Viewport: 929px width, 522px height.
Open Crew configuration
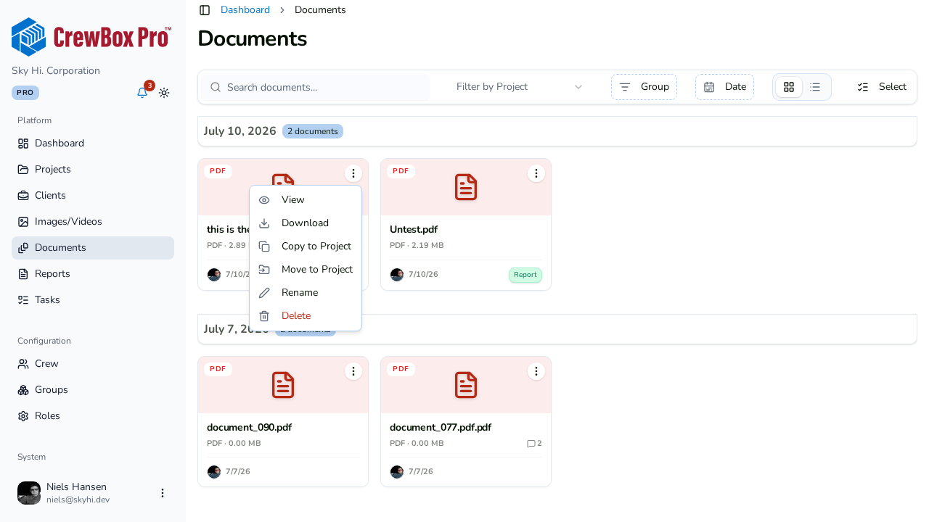pos(93,364)
